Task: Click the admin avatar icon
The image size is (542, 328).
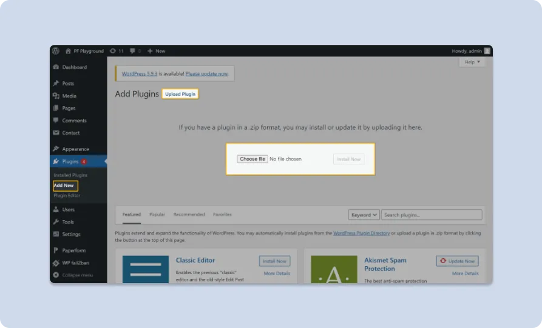Action: tap(487, 51)
